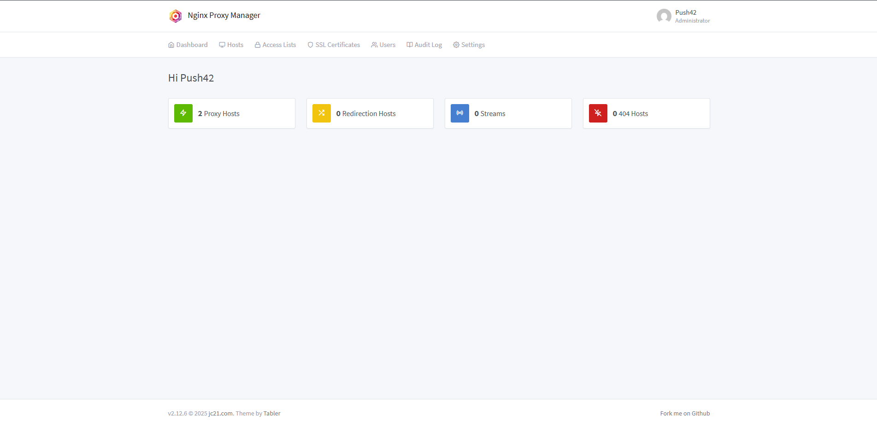Select the lightning bolt Proxy Hosts icon
The height and width of the screenshot is (427, 877).
(183, 113)
